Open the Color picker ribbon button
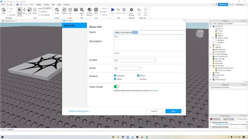The height and width of the screenshot is (139, 248). click(96, 11)
